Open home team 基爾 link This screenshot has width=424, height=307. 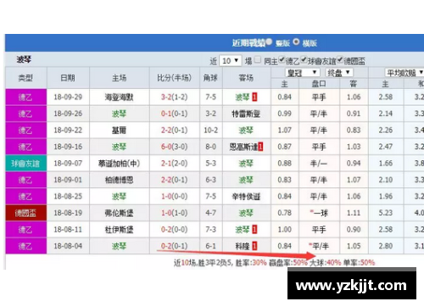119,131
